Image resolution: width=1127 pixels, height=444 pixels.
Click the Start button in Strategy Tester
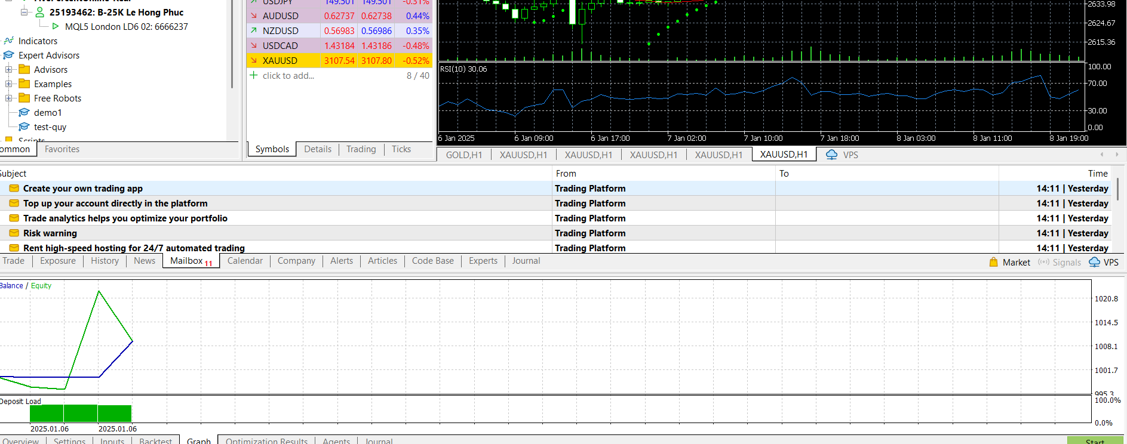tap(1095, 440)
